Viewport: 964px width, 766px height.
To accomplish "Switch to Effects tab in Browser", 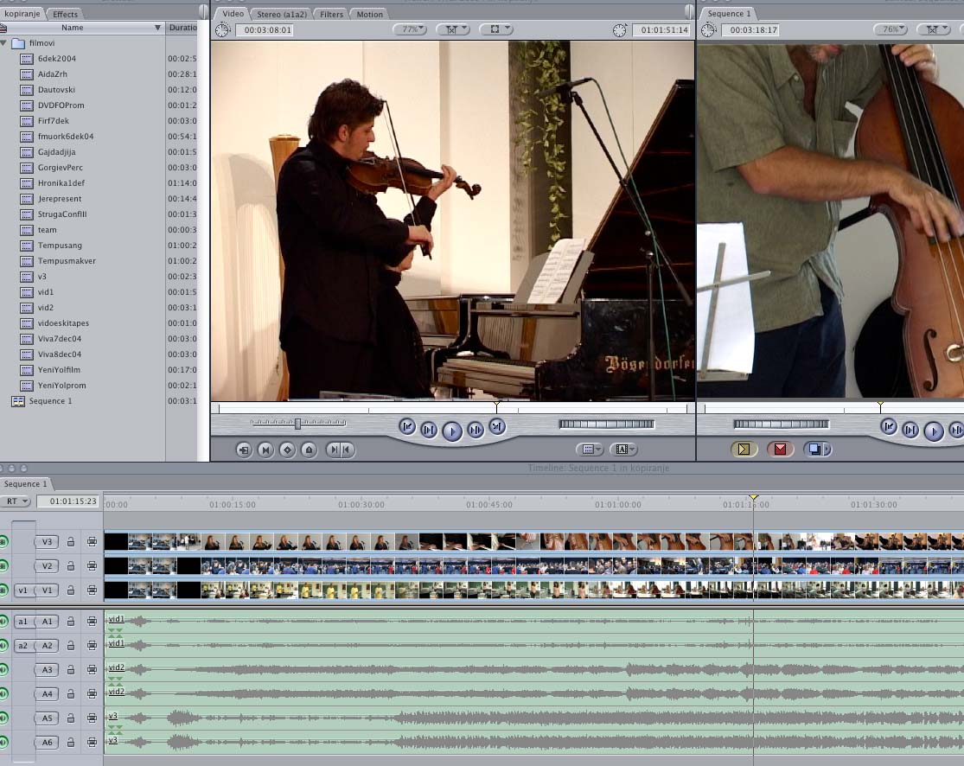I will pyautogui.click(x=65, y=14).
